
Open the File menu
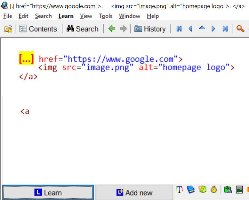[8, 16]
